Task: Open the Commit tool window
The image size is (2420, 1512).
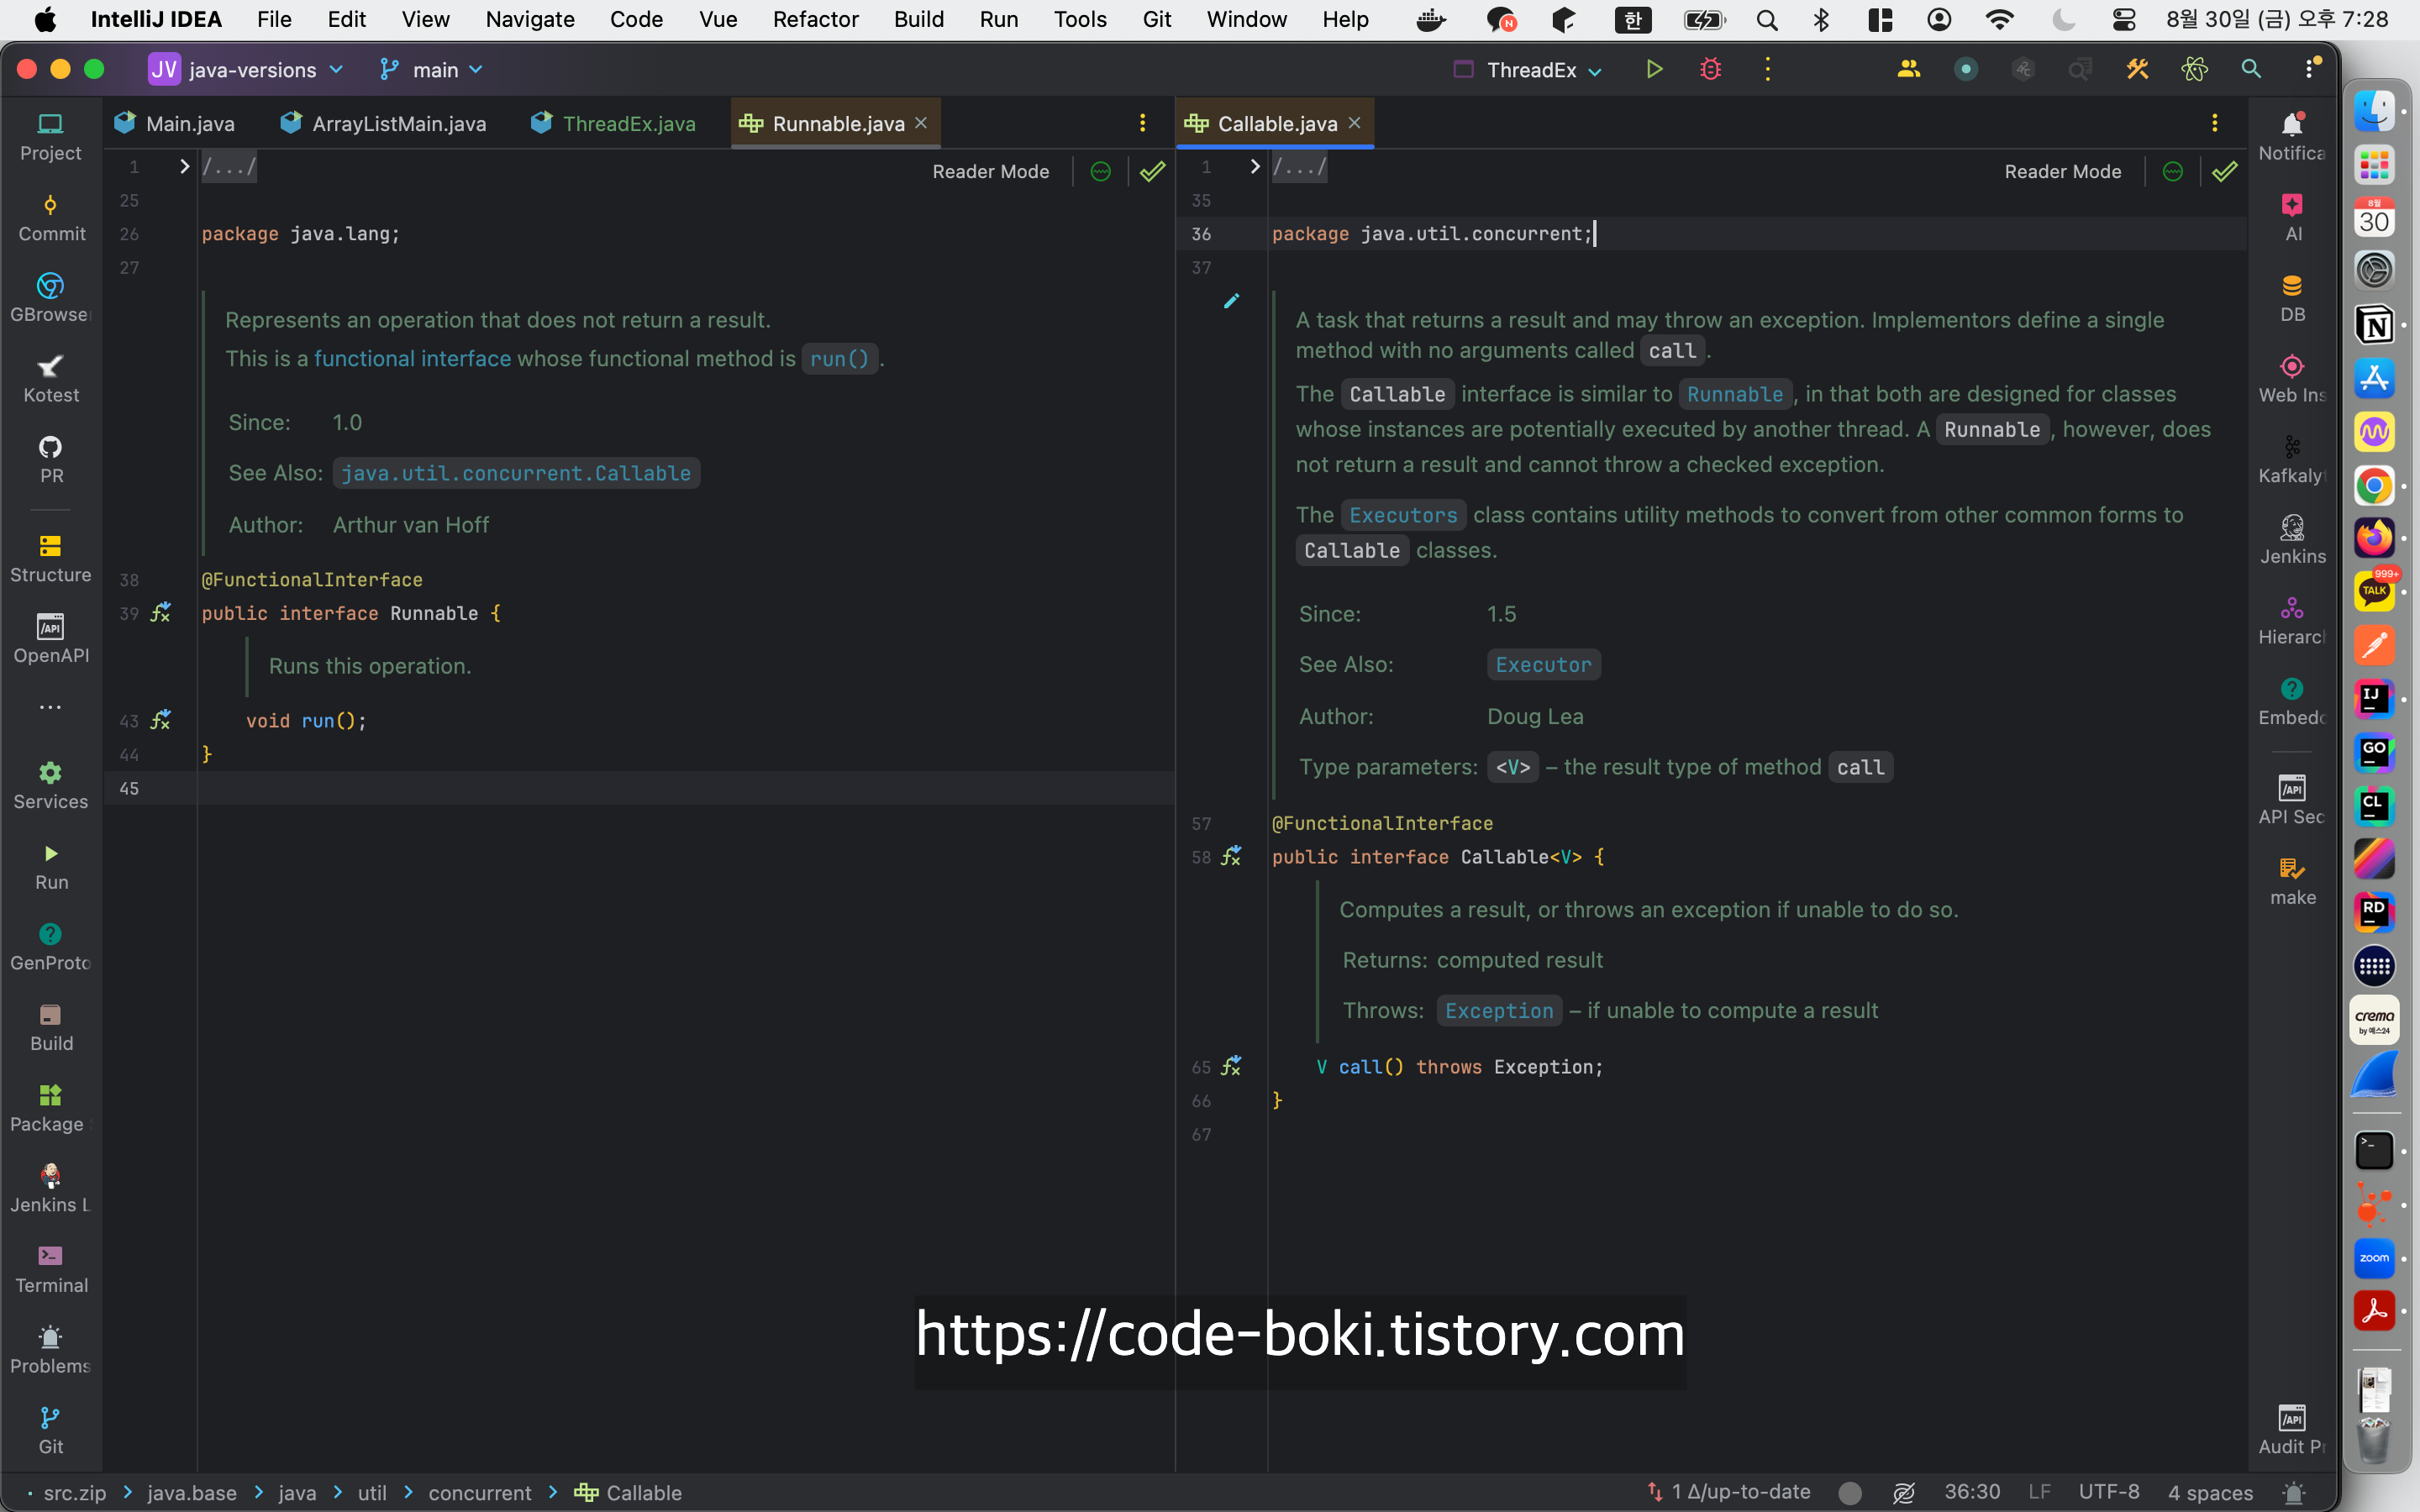Action: (51, 217)
